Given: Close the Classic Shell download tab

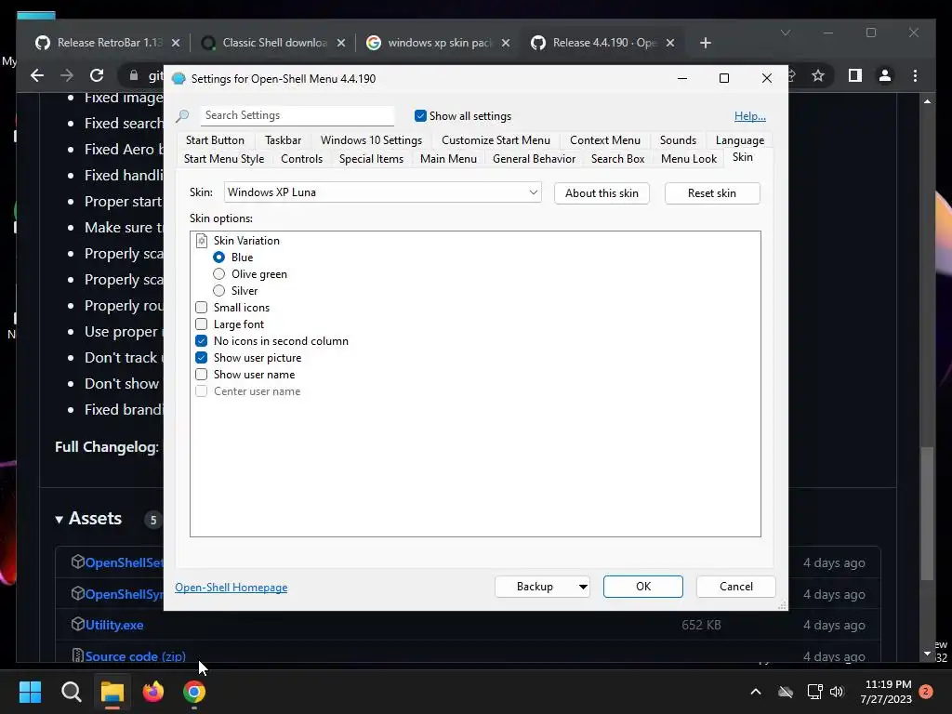Looking at the screenshot, I should 341,43.
